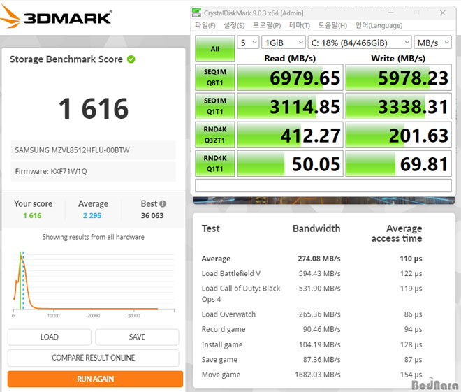
Task: Click the Firmware: KXF71W1Q text
Action: pos(51,171)
